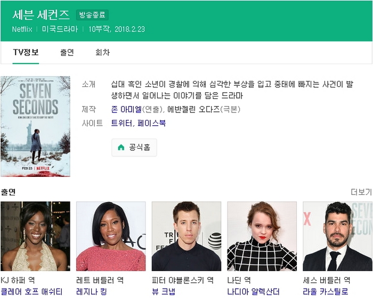Open the 클레어 호프 애쉬티 actor link

[x=31, y=291]
